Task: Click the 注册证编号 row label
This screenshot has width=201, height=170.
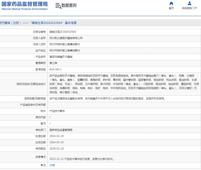Action: pyautogui.click(x=39, y=32)
